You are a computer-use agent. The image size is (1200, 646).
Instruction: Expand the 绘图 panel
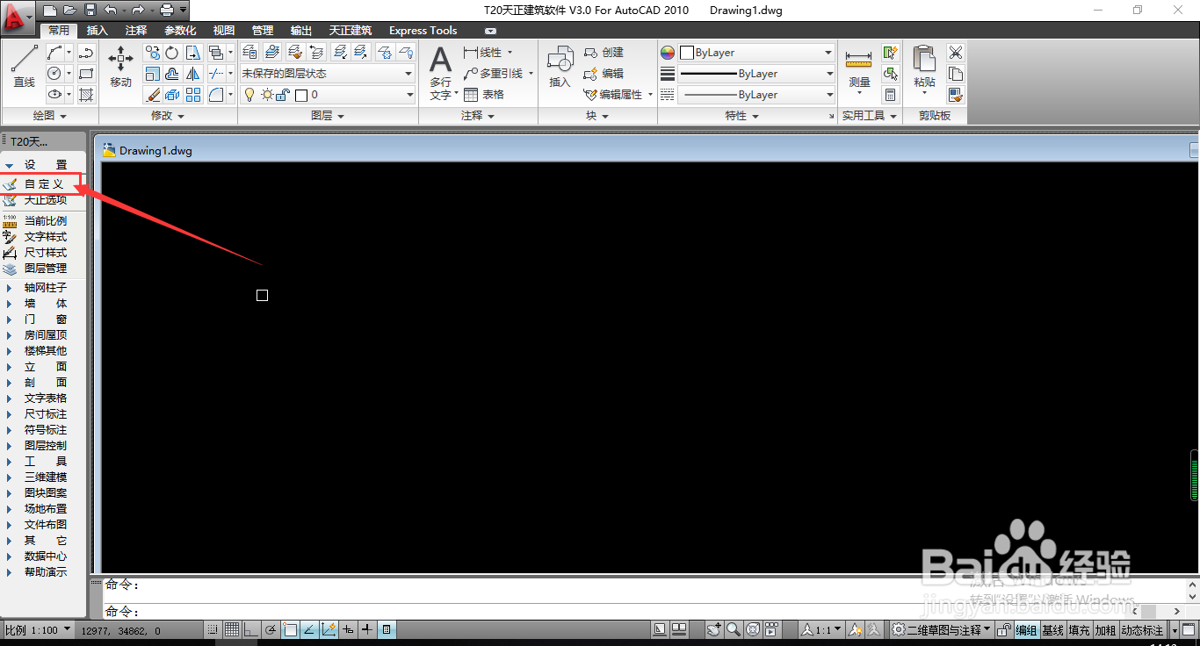[50, 116]
